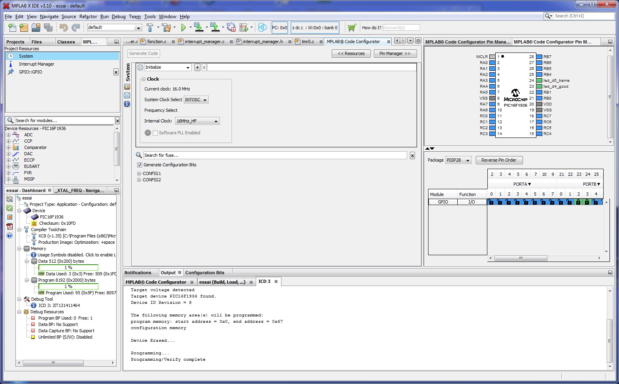
Task: Click Make and Program Device icon
Action: 199,27
